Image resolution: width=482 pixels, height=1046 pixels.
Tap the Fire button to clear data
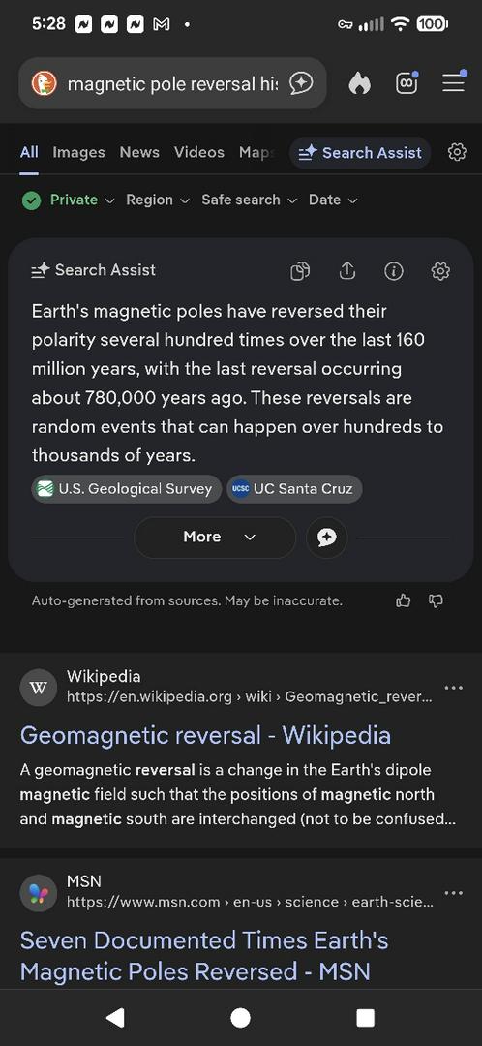359,83
